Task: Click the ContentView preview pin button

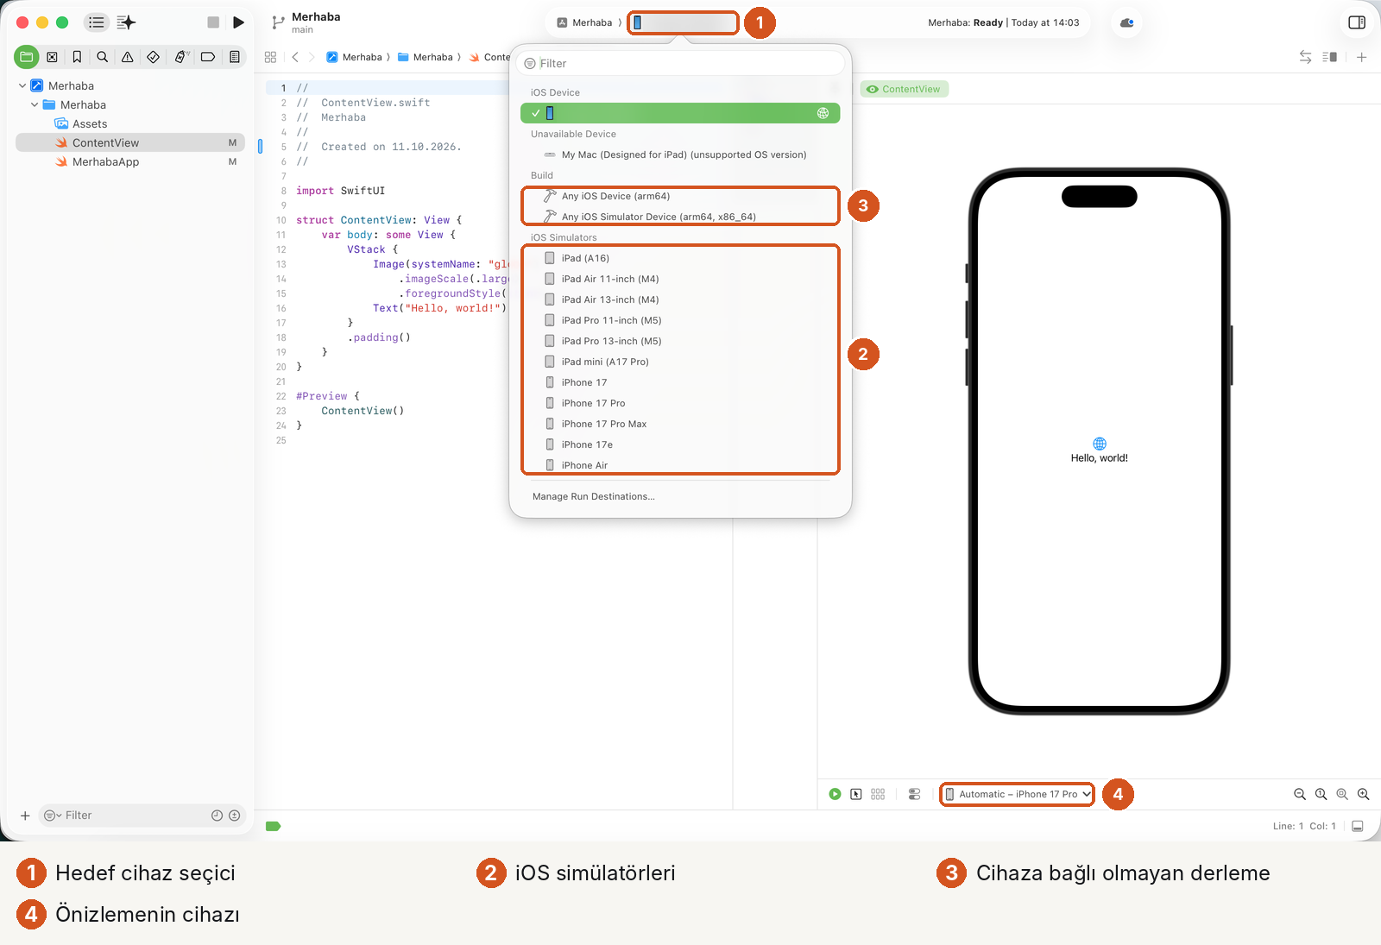Action: coord(904,89)
